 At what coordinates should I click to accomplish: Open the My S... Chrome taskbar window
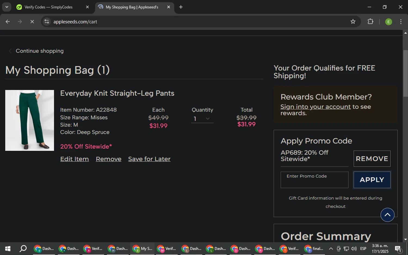tap(142, 248)
